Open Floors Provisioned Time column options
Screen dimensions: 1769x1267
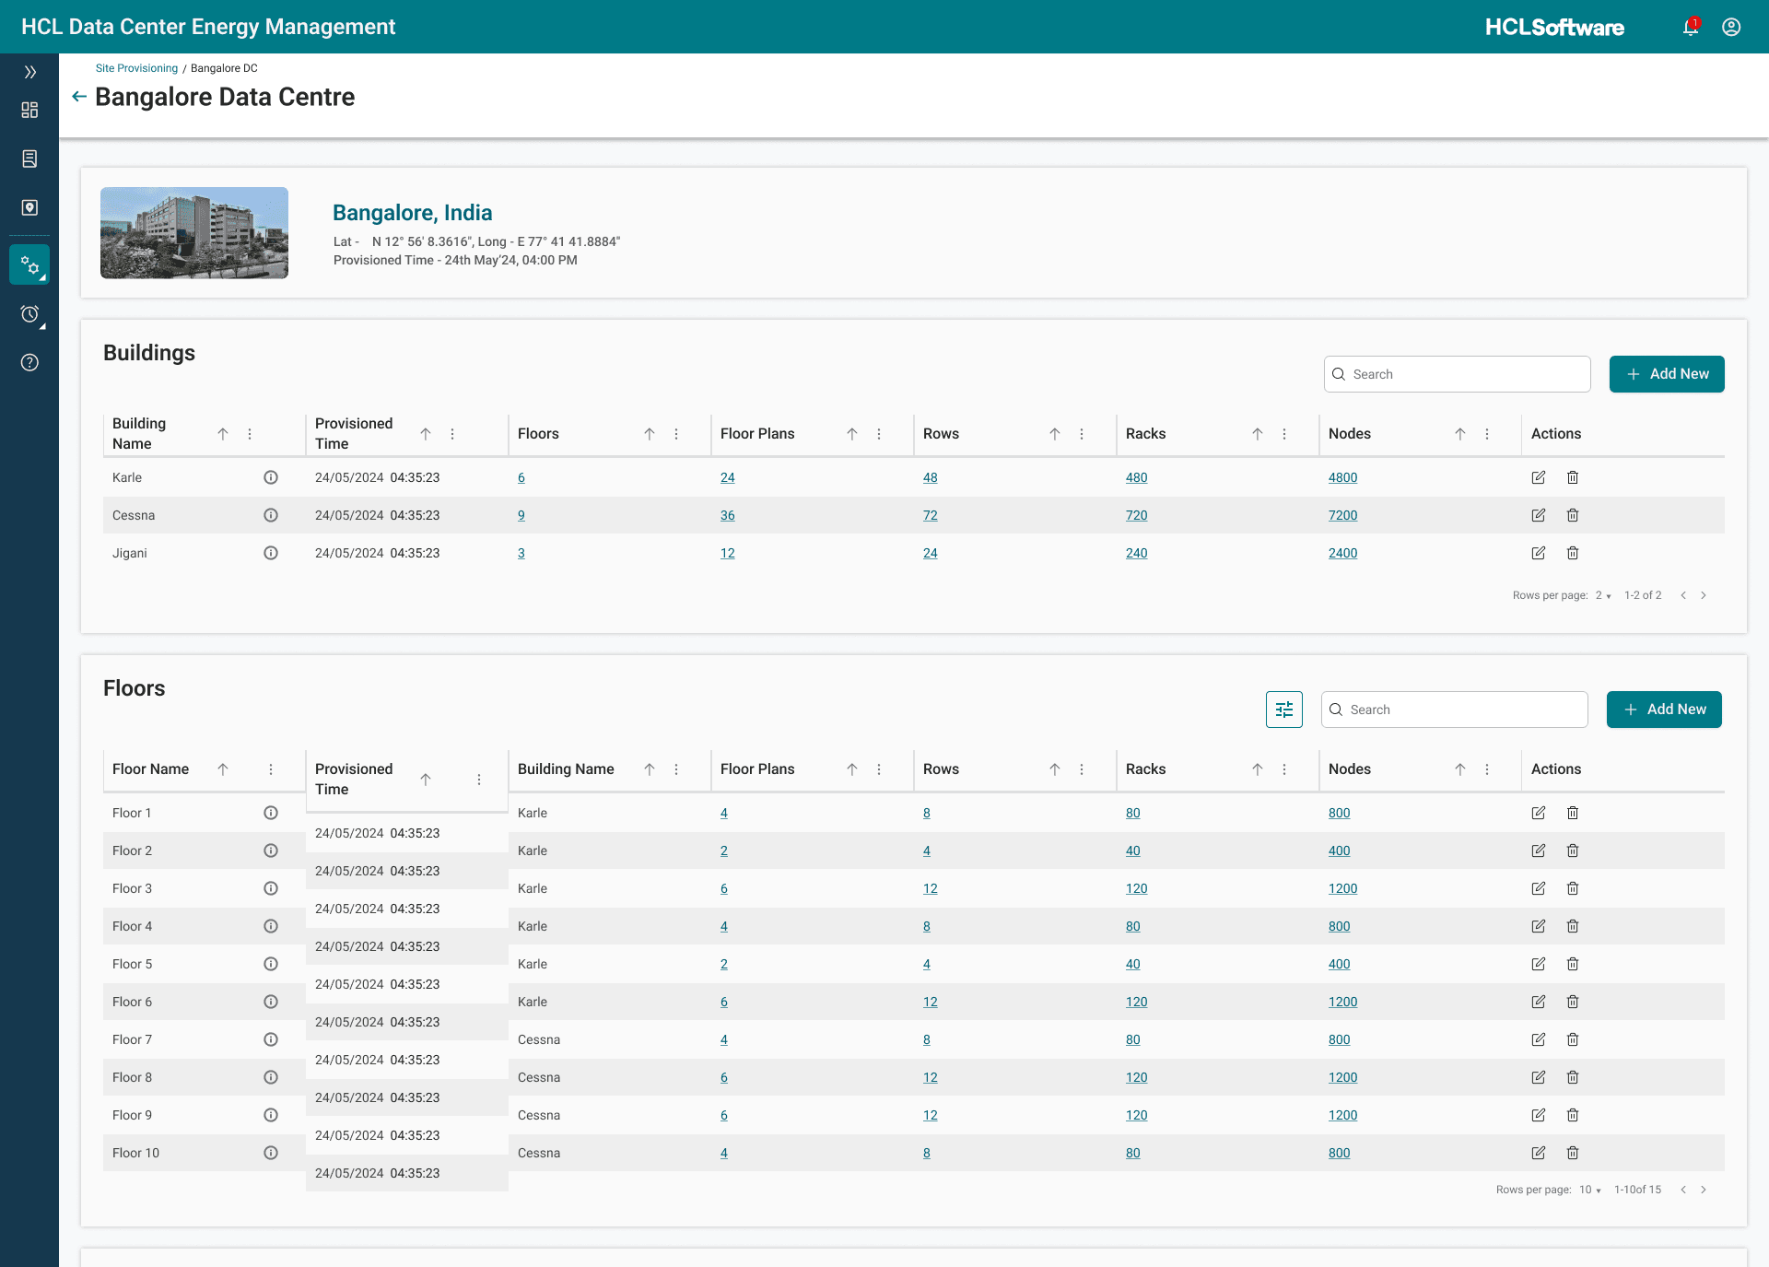[x=479, y=780]
